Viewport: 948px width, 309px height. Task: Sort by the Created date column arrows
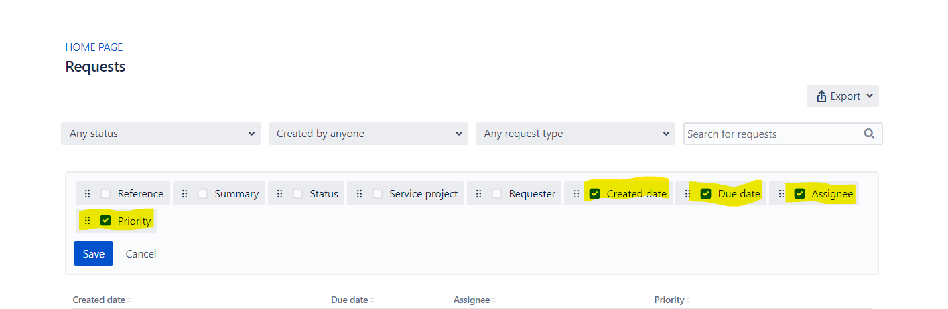tap(129, 300)
